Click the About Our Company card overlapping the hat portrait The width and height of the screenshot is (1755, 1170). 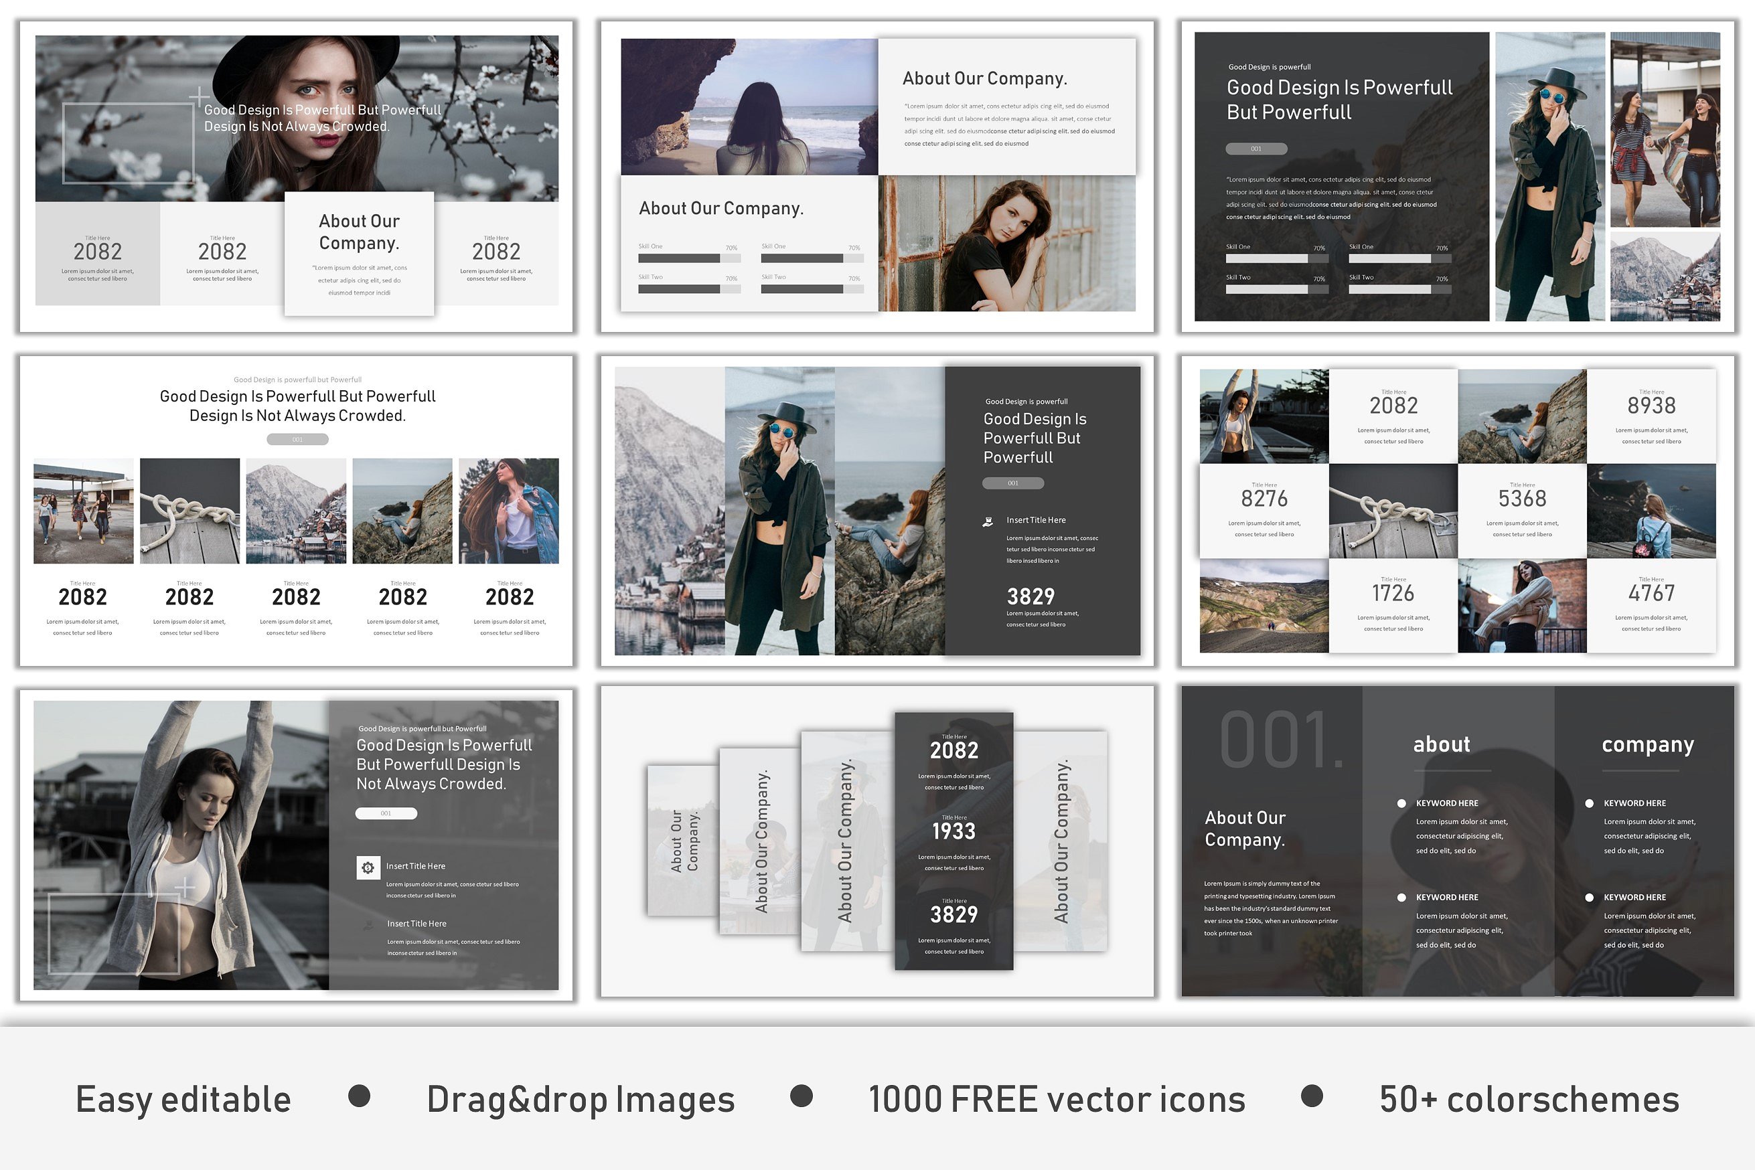coord(359,254)
